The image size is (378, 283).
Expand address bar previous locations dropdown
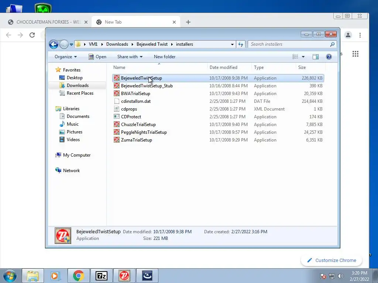click(232, 44)
